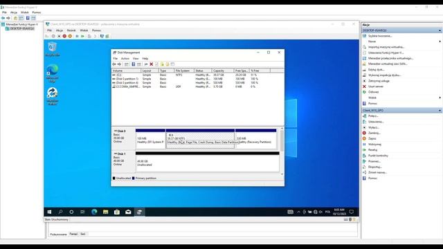Click Punkt kontrolny action
The height and width of the screenshot is (249, 443).
pos(378,156)
